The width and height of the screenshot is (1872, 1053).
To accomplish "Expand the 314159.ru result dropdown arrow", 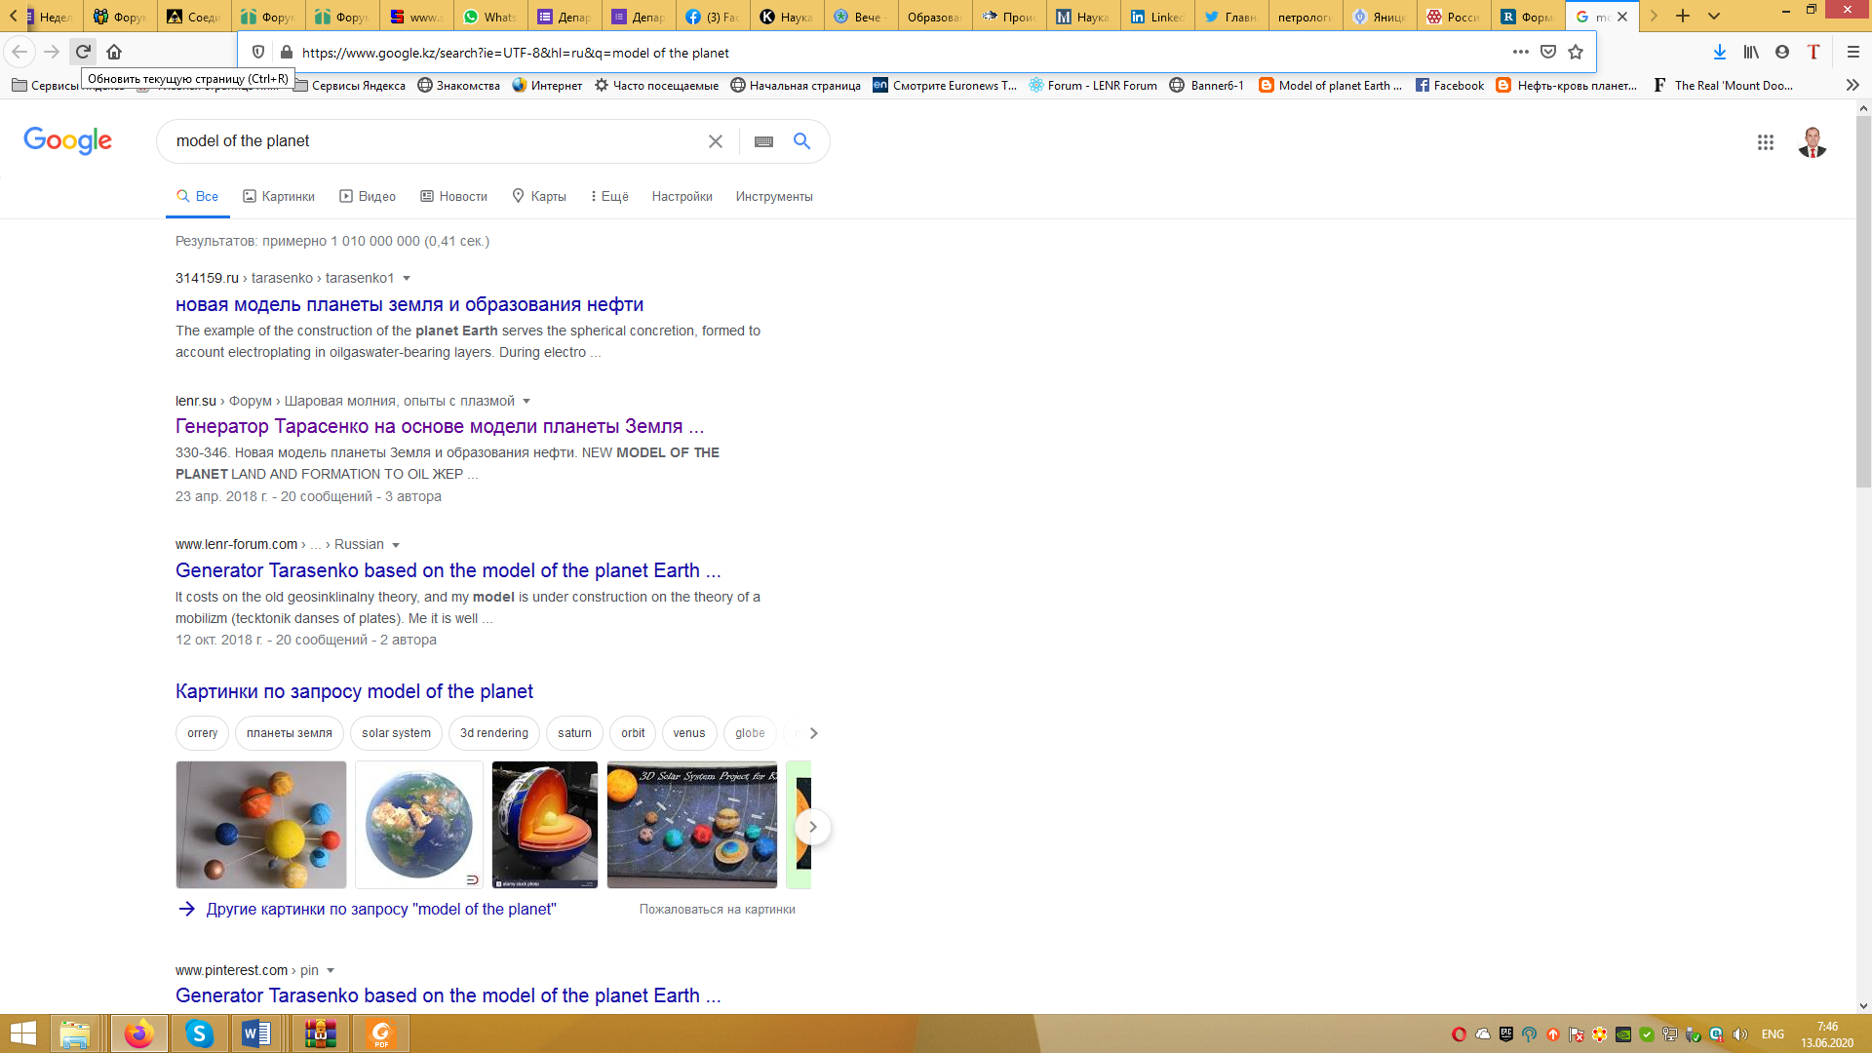I will point(407,279).
